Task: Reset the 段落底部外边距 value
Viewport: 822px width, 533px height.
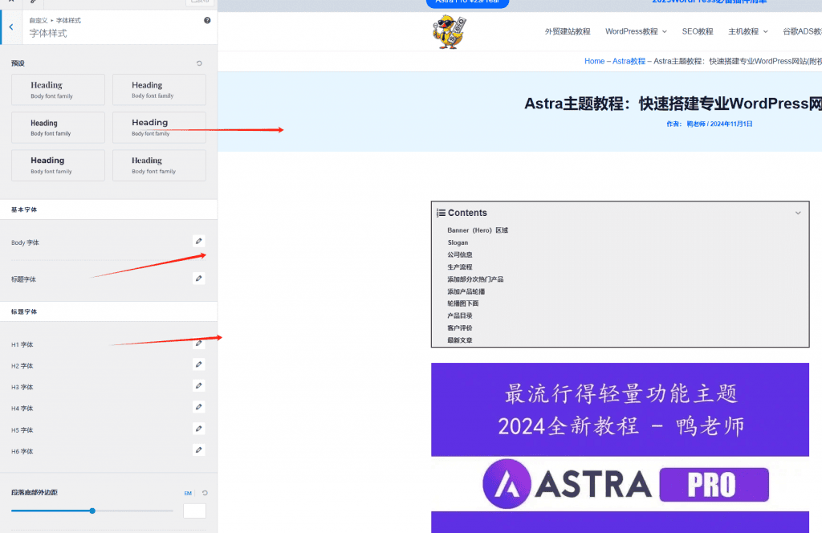Action: click(205, 493)
